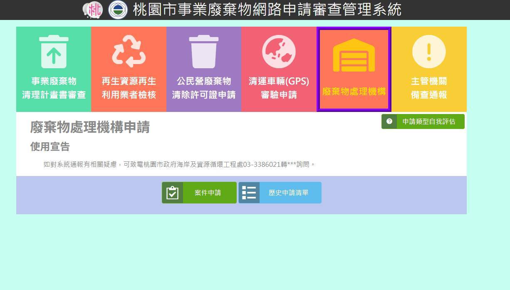Open 公民營廢棄物清除許可證申請 via its bin icon
This screenshot has height=290, width=510.
click(203, 51)
